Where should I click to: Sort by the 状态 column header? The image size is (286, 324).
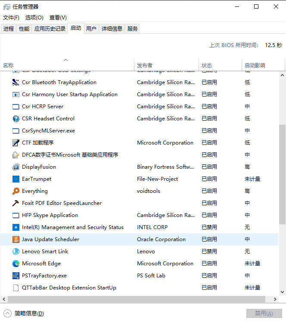(x=221, y=64)
